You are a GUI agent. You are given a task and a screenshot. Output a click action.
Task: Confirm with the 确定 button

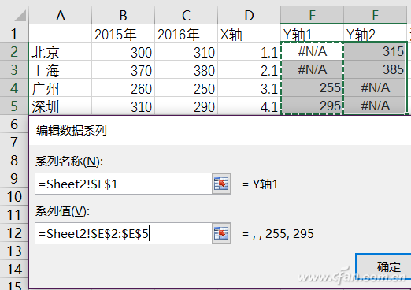(x=383, y=266)
